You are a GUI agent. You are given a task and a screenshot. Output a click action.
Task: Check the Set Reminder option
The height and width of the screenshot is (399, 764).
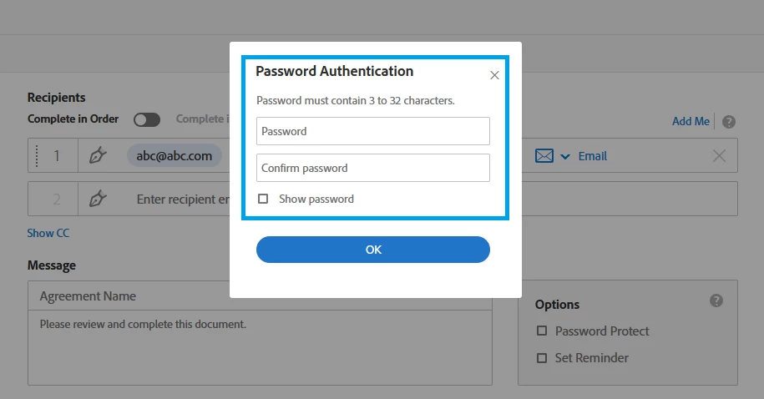542,357
